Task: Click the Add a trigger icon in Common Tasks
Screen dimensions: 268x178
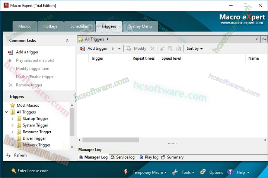Action: (10, 52)
